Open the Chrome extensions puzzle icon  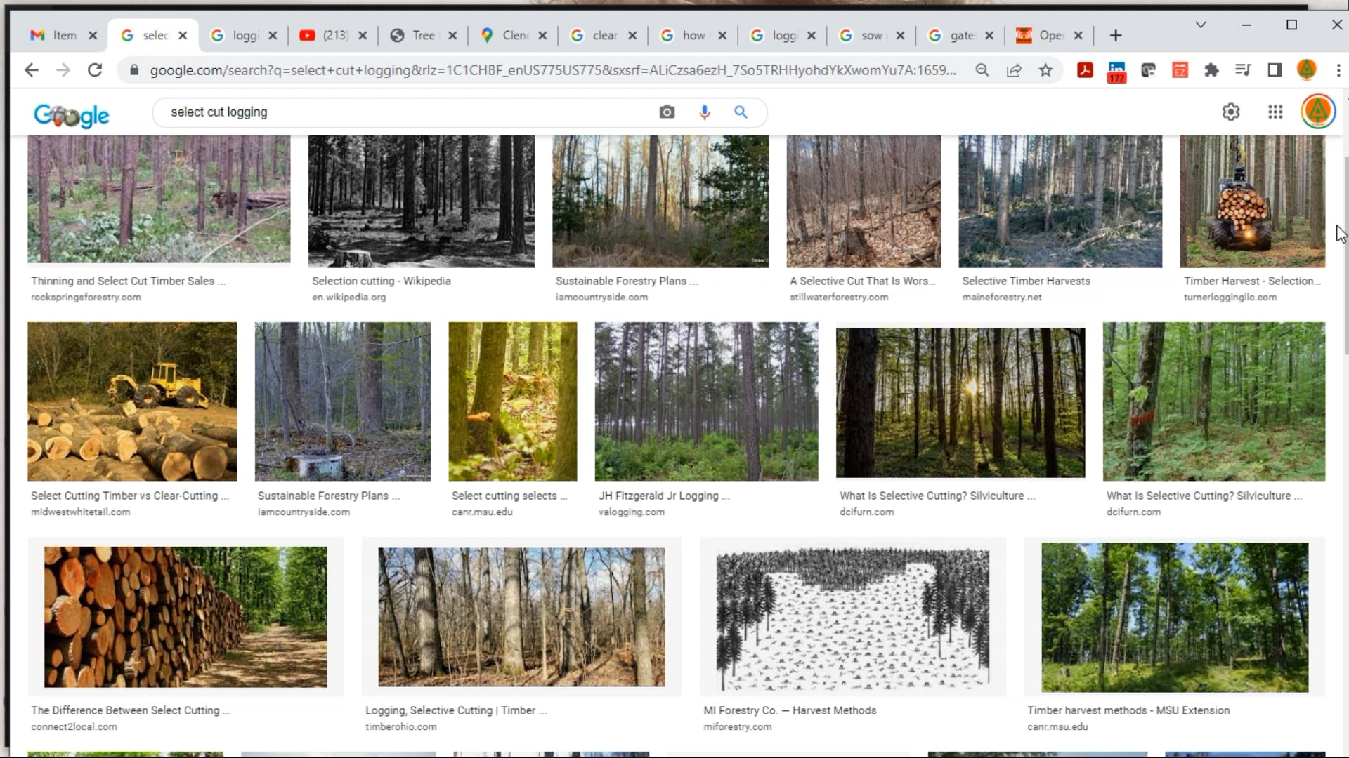(x=1211, y=70)
